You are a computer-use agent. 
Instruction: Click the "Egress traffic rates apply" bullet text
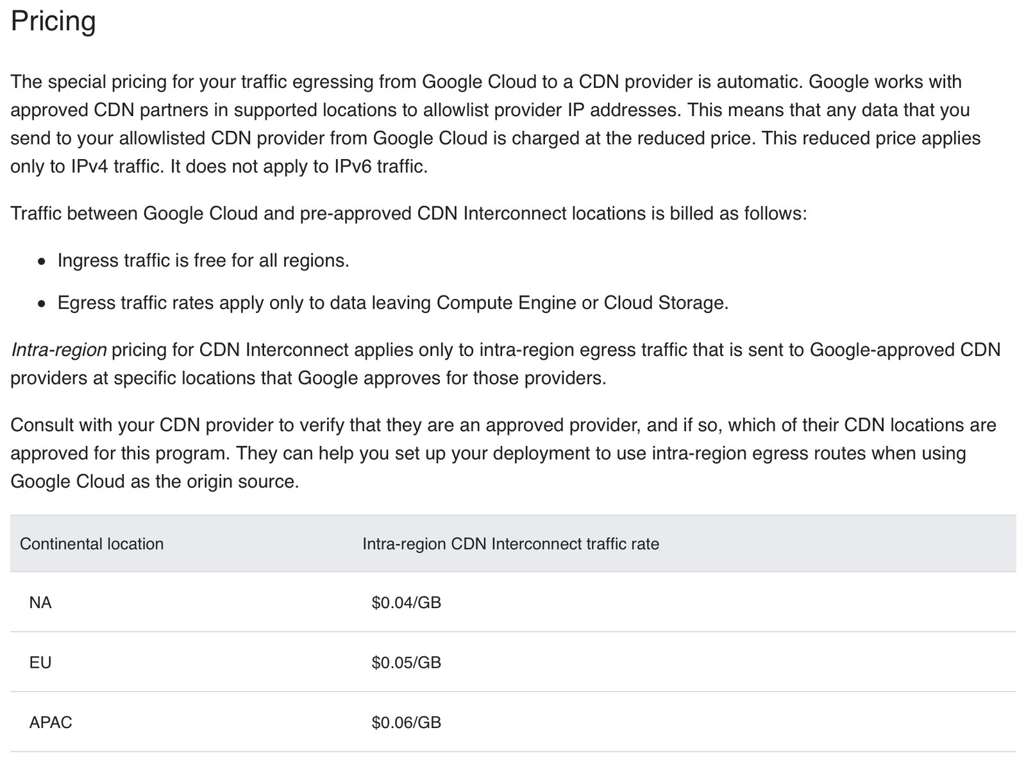[x=392, y=303]
